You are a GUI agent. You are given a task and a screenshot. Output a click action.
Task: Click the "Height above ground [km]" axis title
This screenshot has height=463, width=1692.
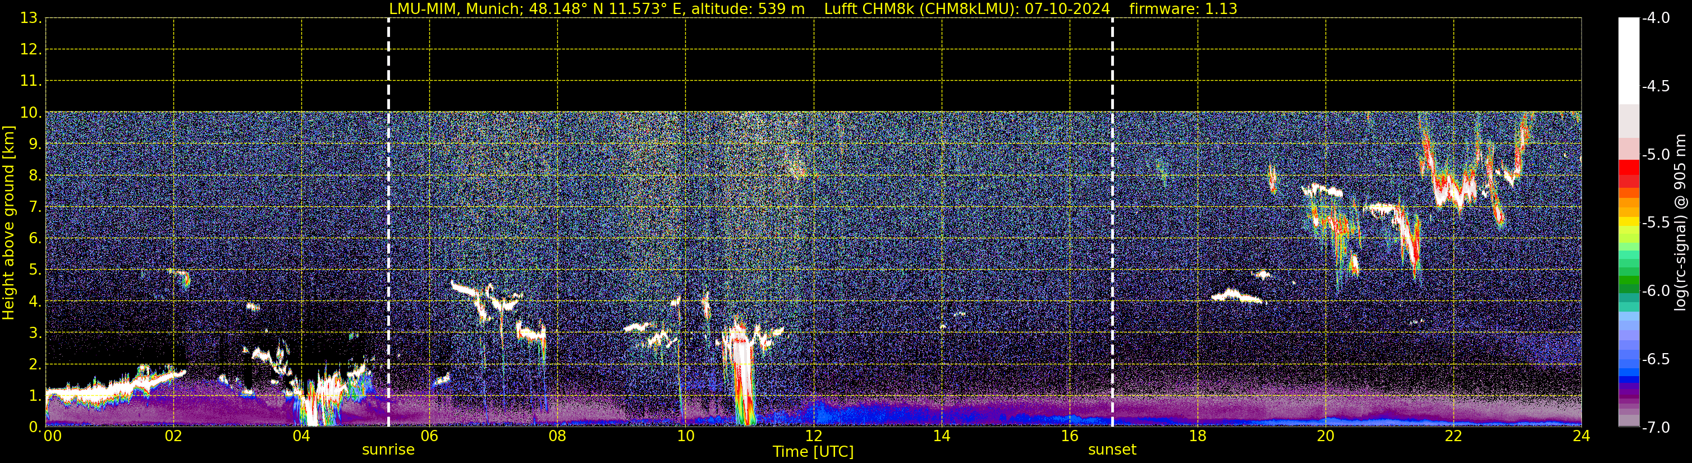point(8,223)
